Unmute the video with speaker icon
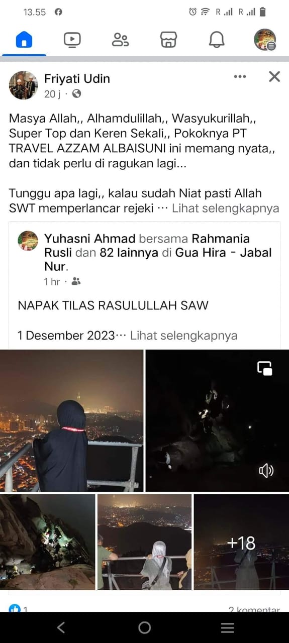This screenshot has height=643, width=289. click(x=266, y=471)
